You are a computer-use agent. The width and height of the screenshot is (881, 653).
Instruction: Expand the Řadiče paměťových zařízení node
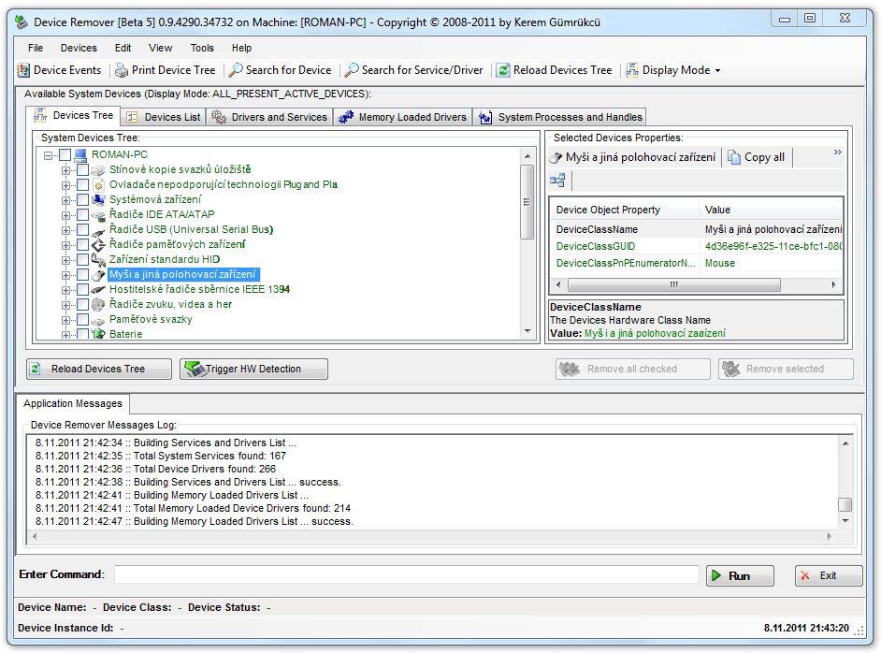[x=66, y=246]
